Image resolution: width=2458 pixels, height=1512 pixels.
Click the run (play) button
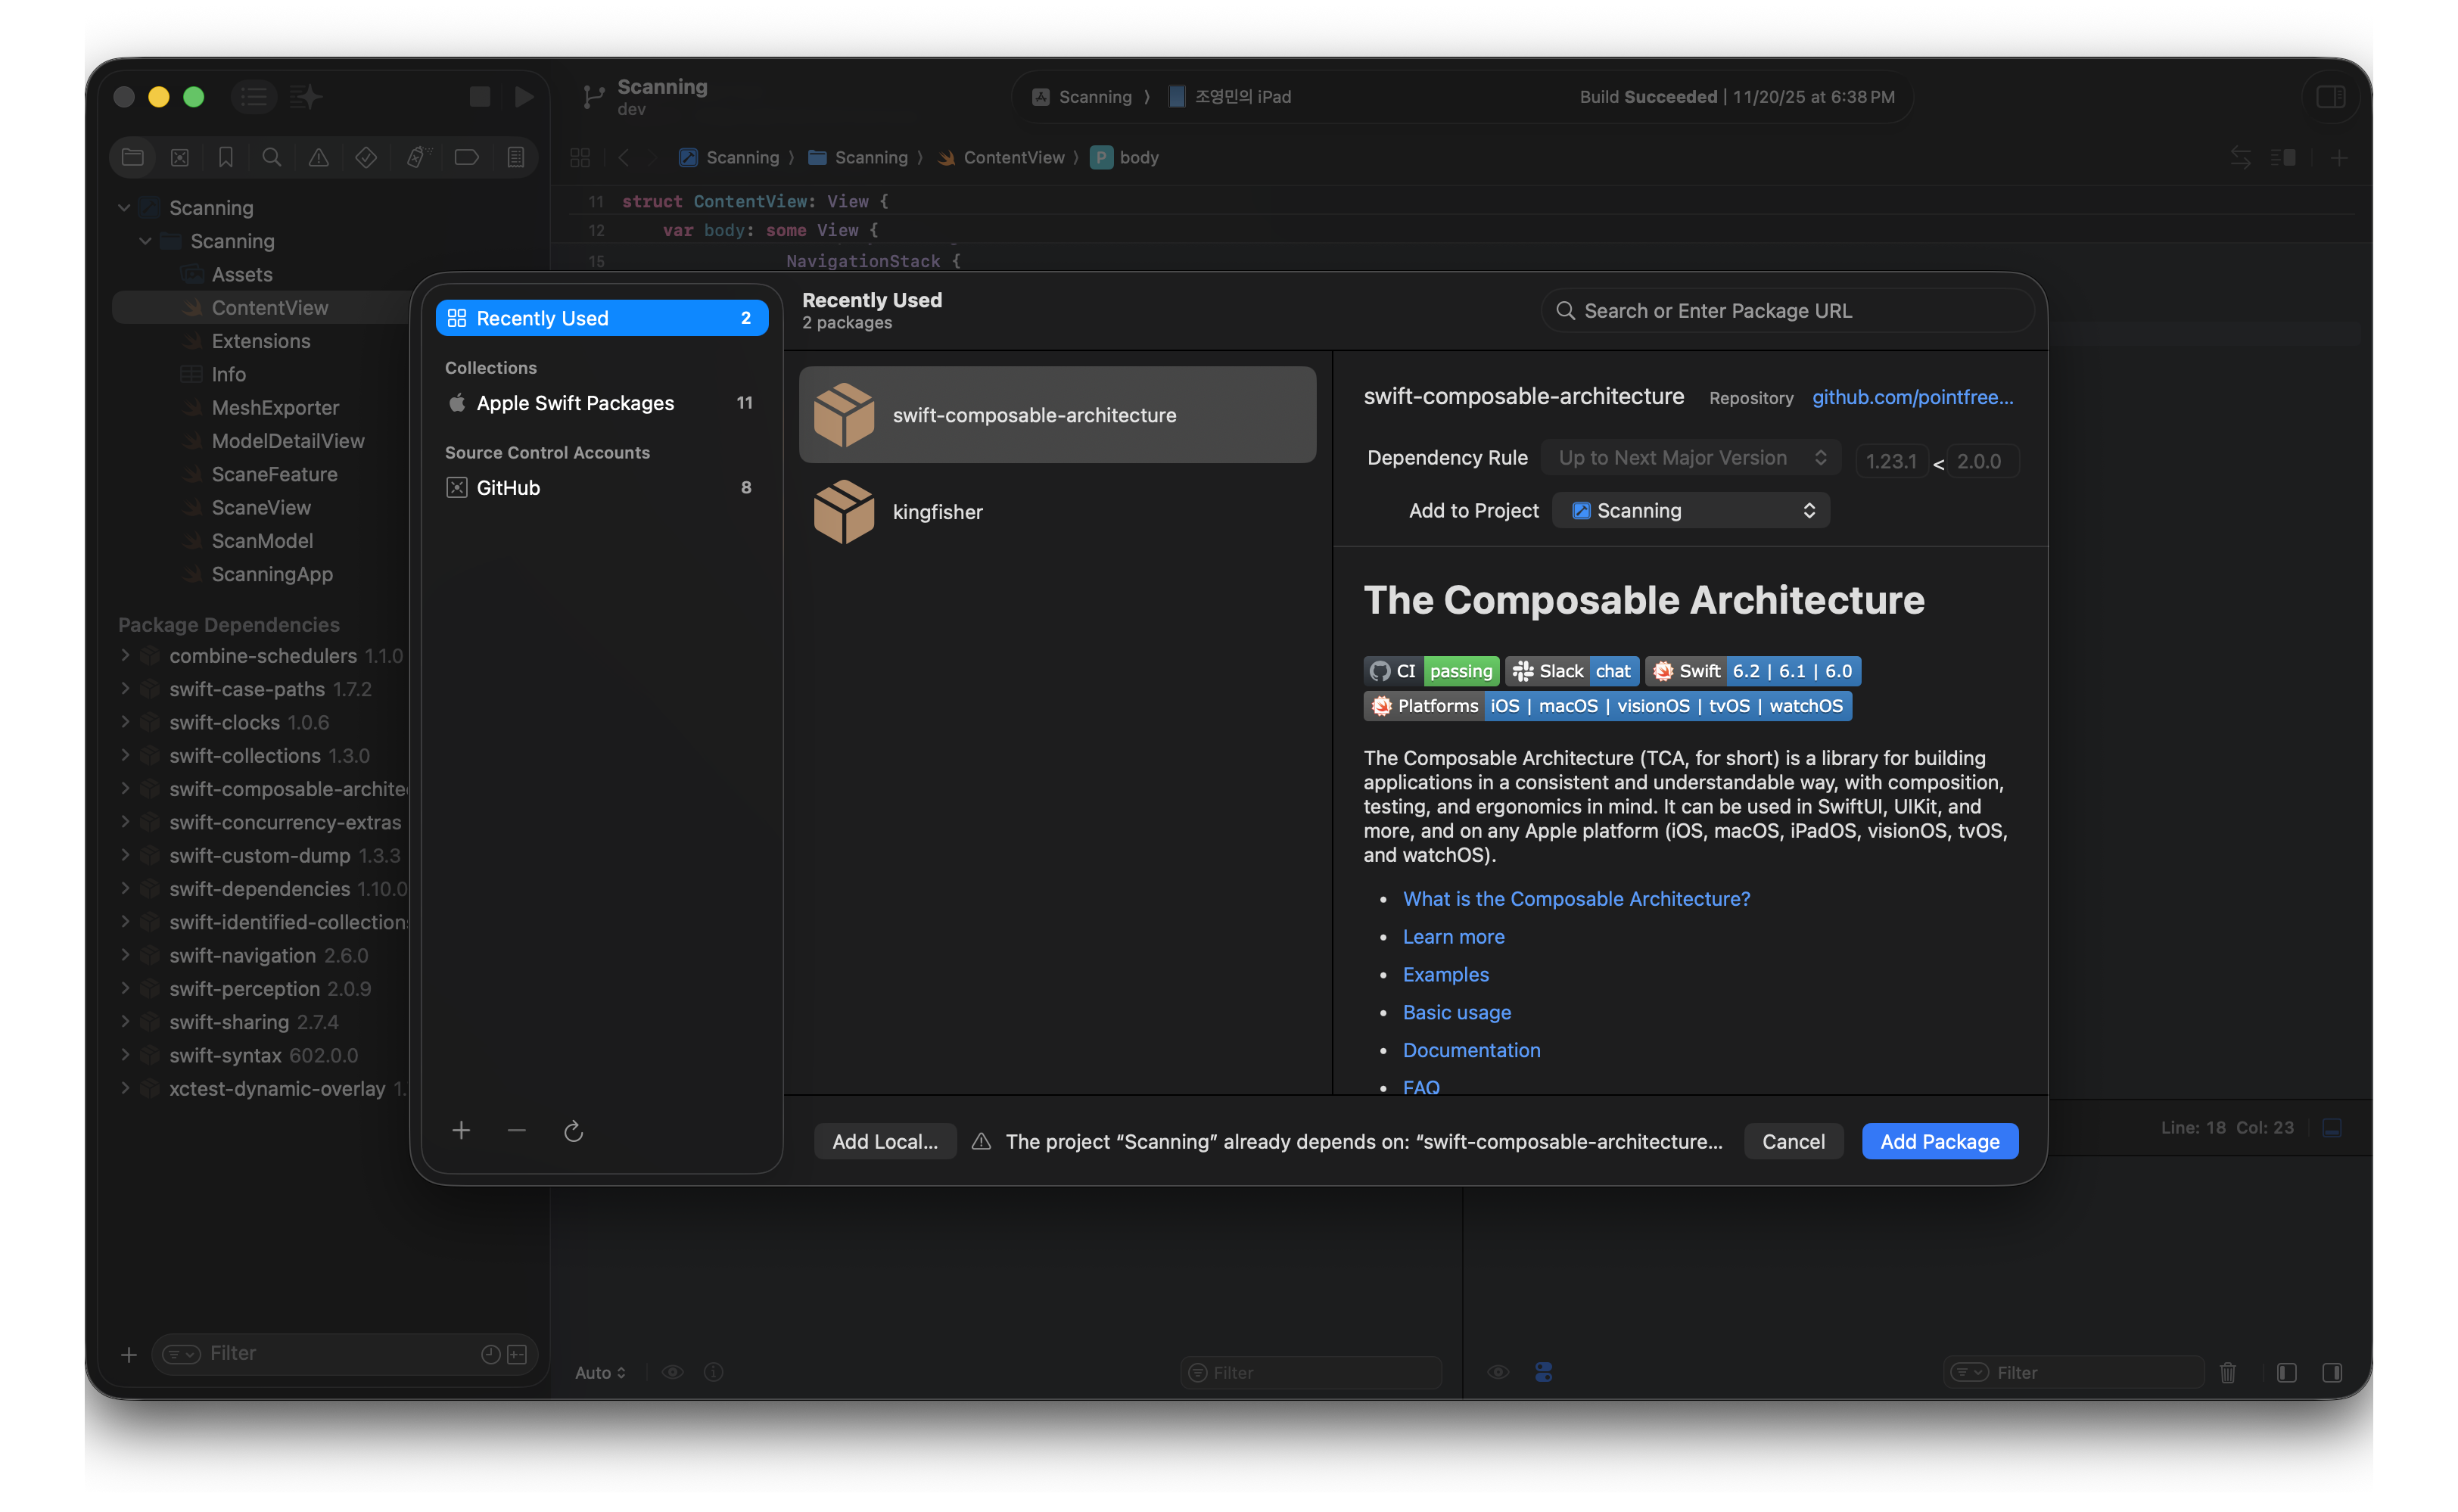click(x=523, y=97)
